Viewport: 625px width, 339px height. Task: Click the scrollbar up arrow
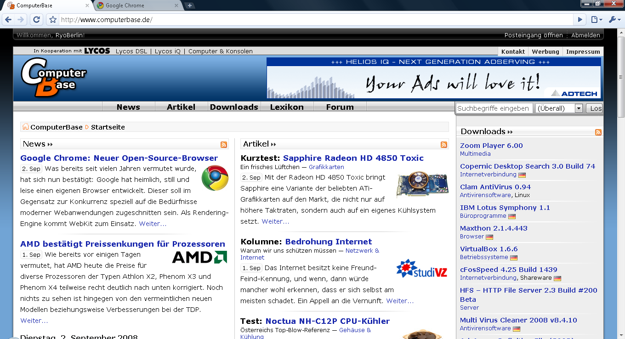621,33
